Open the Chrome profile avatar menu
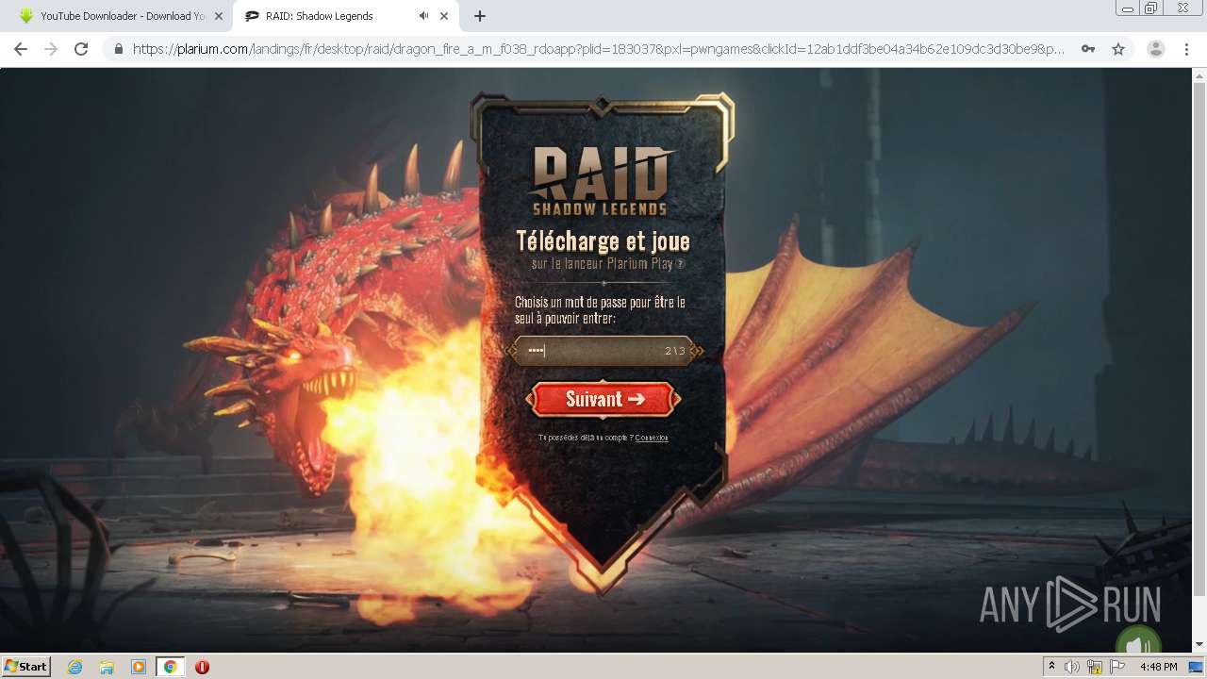This screenshot has height=679, width=1207. point(1155,49)
